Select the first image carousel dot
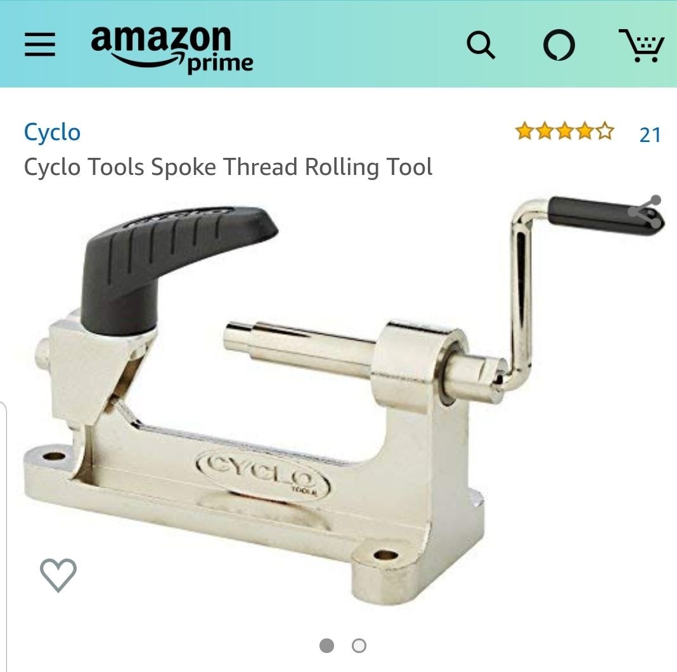 click(327, 645)
